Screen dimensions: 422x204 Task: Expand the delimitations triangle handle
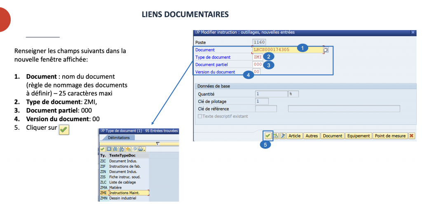tap(158, 143)
